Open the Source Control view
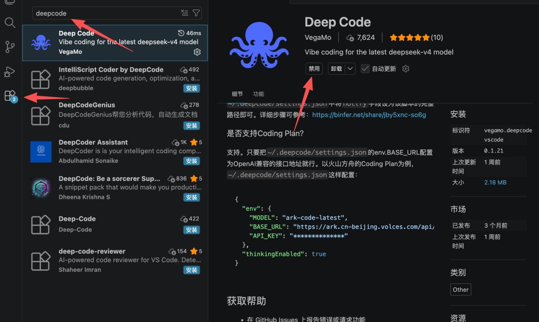Image resolution: width=539 pixels, height=322 pixels. click(x=10, y=47)
